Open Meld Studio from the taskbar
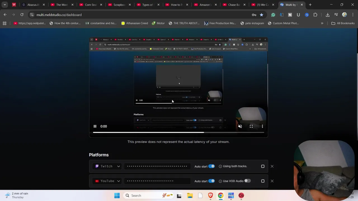Viewport: 358px width, 201px height. pyautogui.click(x=231, y=195)
